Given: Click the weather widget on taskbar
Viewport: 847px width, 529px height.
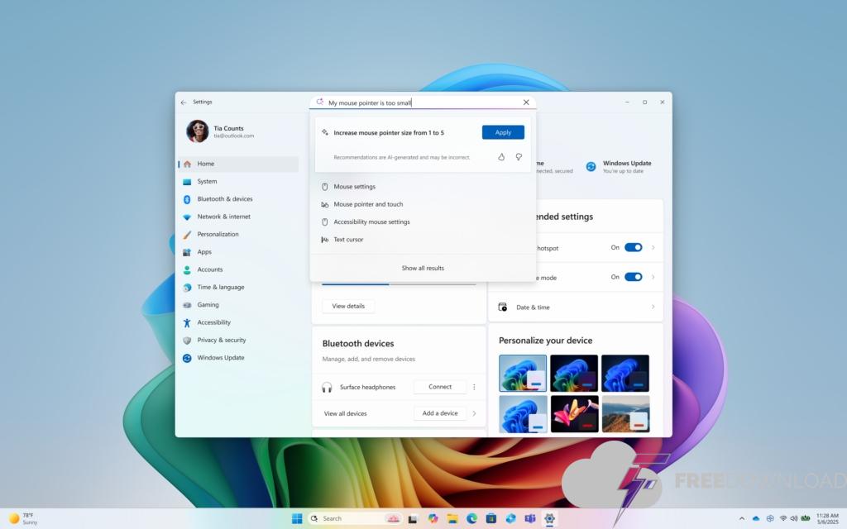Looking at the screenshot, I should point(23,518).
